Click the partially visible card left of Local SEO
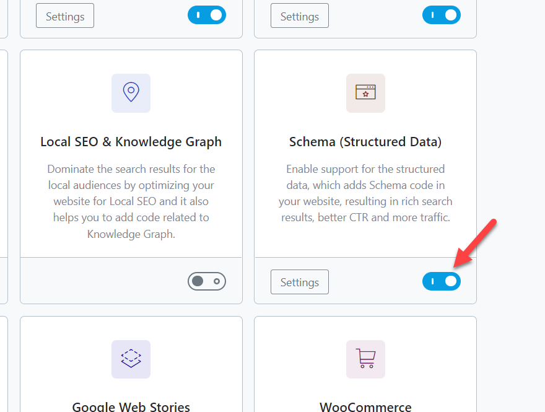The image size is (545, 412). tap(3, 177)
